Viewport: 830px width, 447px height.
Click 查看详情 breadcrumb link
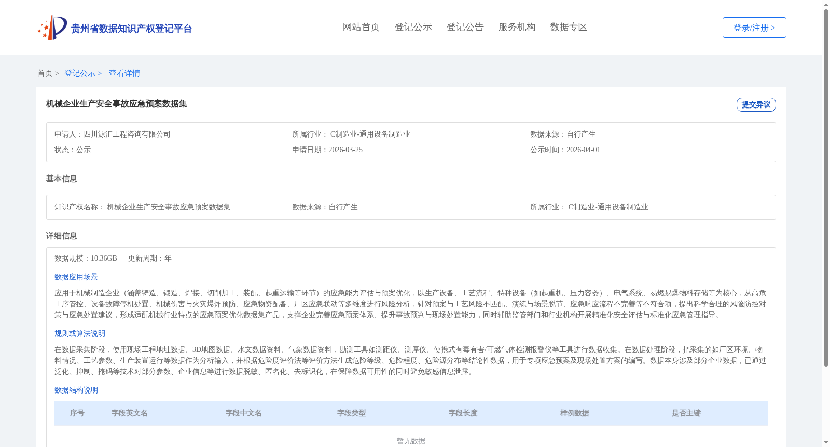[125, 73]
